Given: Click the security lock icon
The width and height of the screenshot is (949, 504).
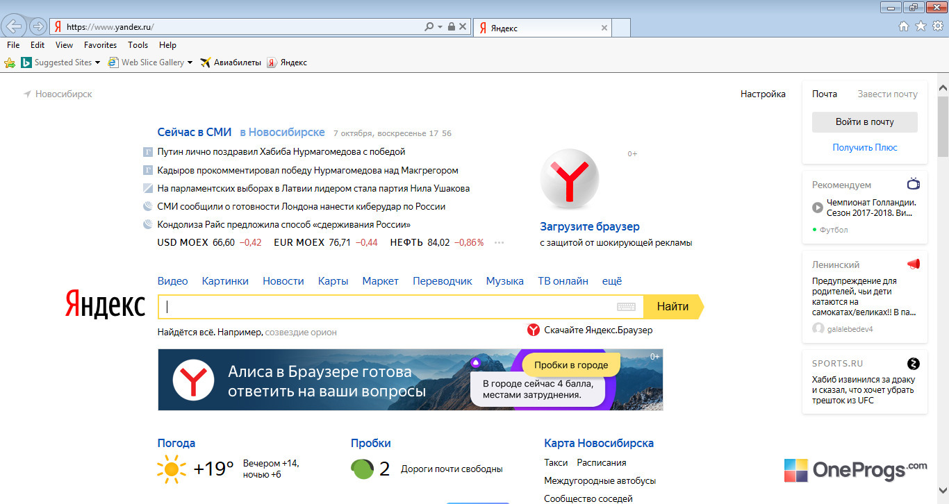Looking at the screenshot, I should click(x=452, y=26).
